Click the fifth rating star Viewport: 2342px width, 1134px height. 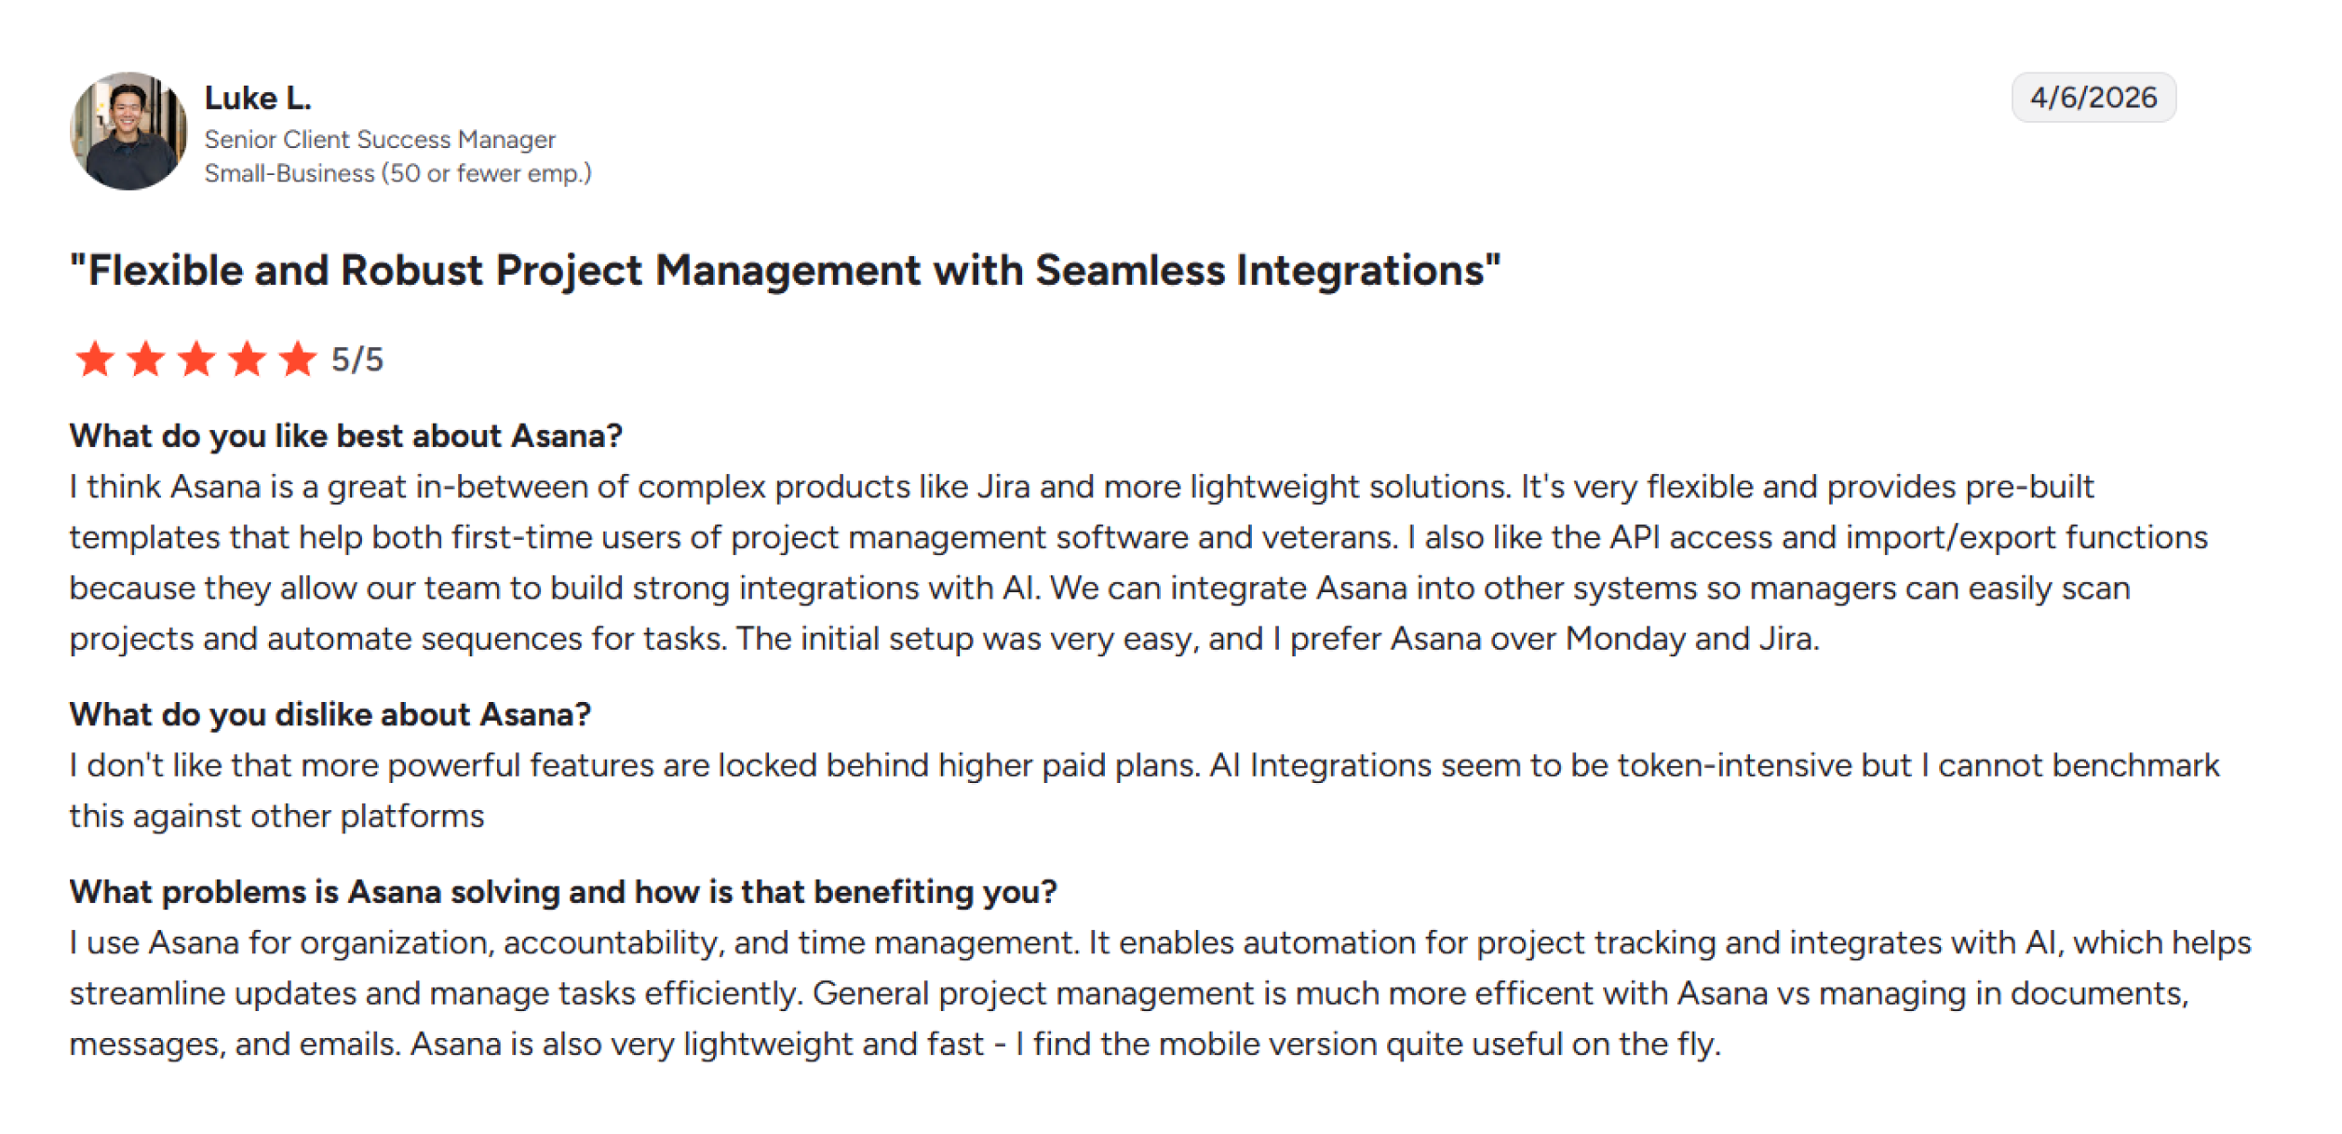tap(298, 359)
